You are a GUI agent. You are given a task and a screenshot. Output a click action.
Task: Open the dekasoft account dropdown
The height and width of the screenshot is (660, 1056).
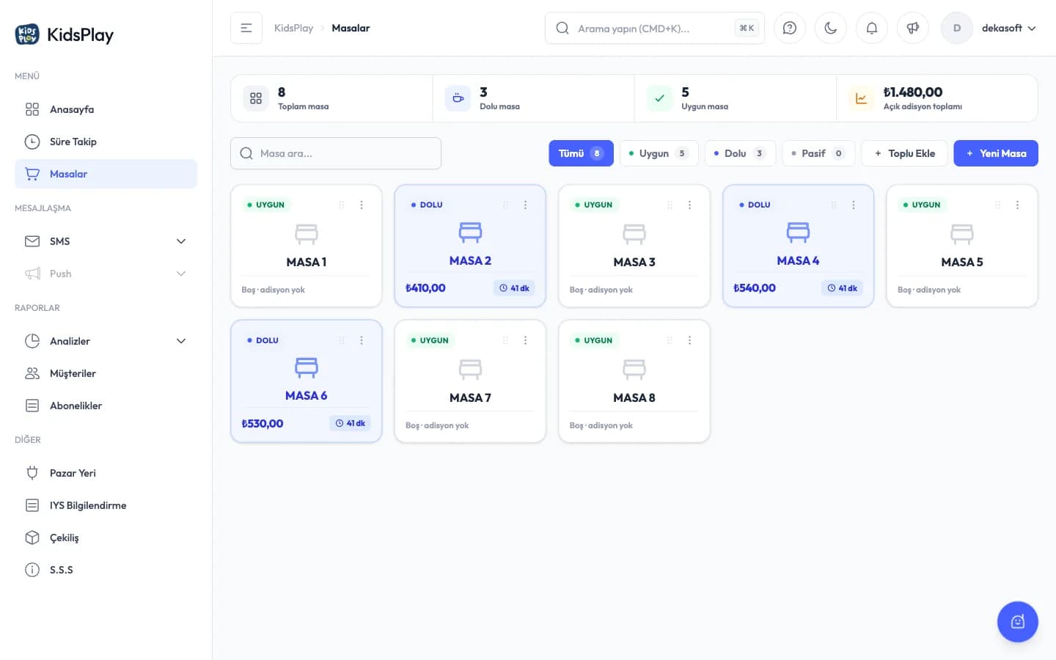pos(989,28)
